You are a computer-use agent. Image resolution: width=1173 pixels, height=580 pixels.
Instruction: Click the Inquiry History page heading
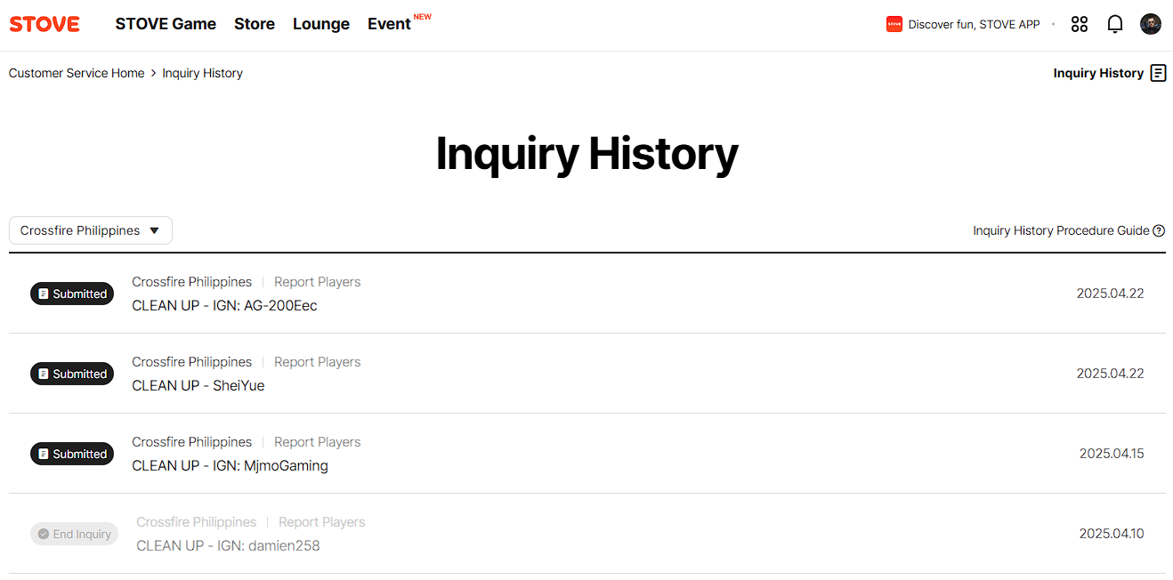tap(586, 154)
